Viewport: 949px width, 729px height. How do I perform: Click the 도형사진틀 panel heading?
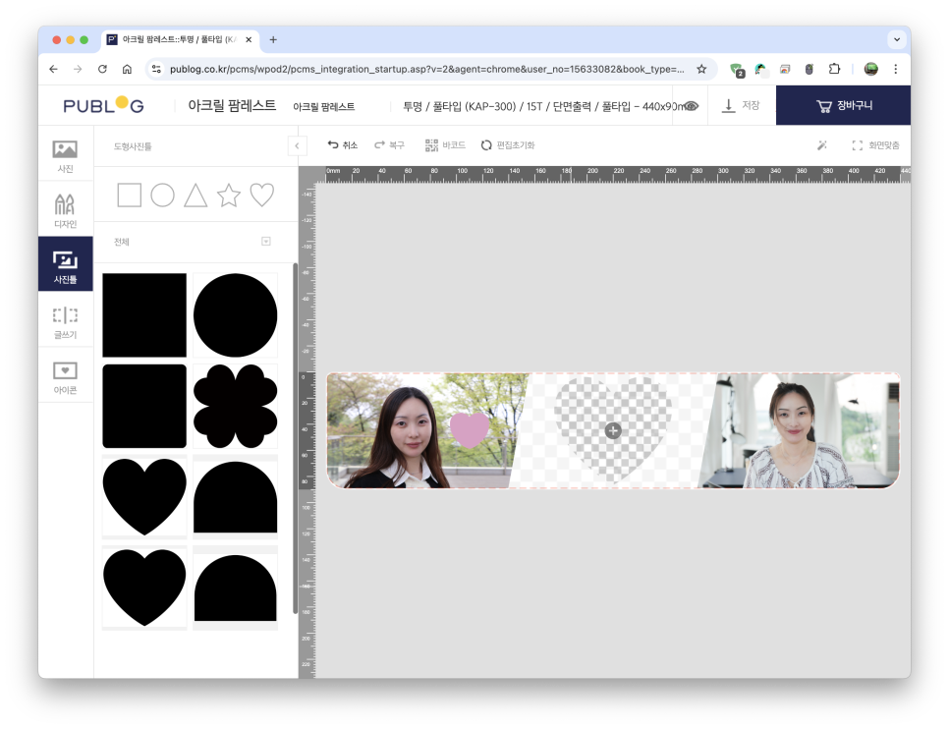(x=133, y=146)
